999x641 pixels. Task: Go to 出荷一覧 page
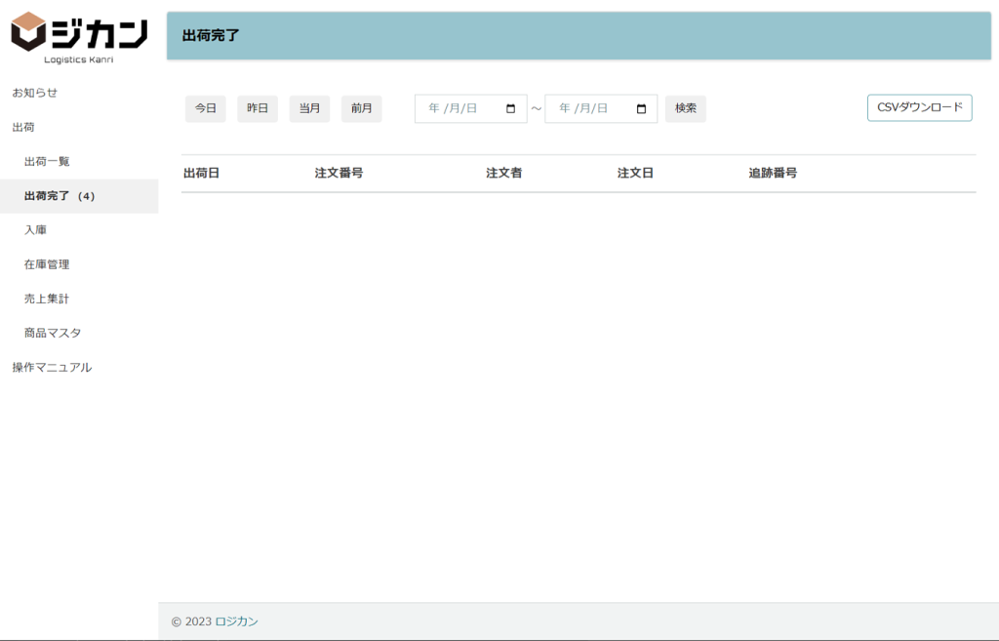point(47,161)
